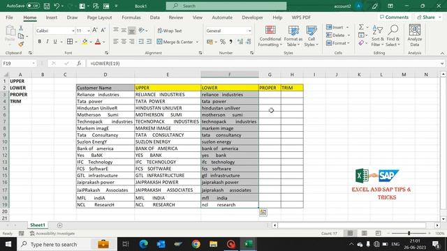Click the Insert Function fx icon
447x251 pixels.
pos(79,63)
